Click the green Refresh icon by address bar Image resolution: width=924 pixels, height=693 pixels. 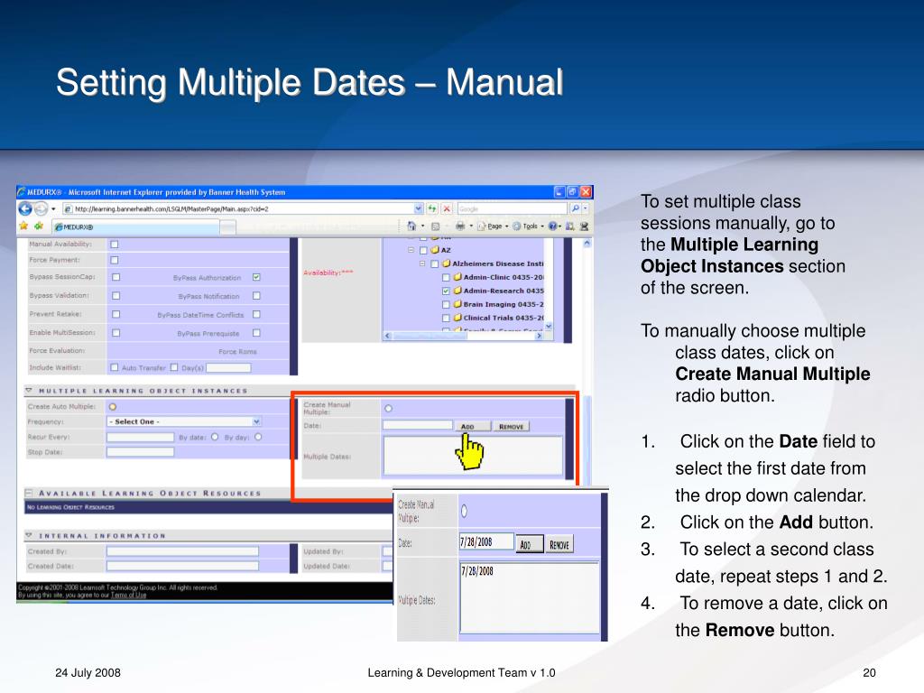432,208
